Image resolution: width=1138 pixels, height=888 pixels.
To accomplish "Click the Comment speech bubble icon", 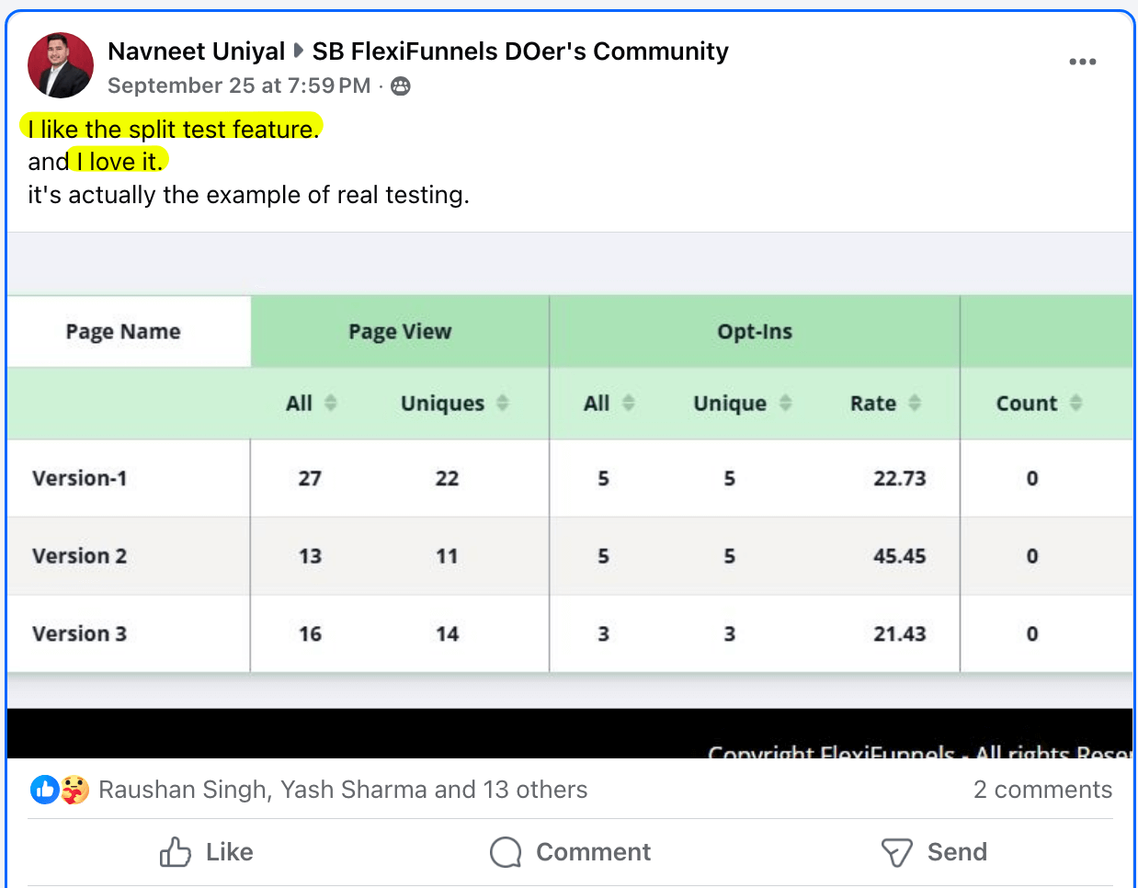I will (505, 852).
